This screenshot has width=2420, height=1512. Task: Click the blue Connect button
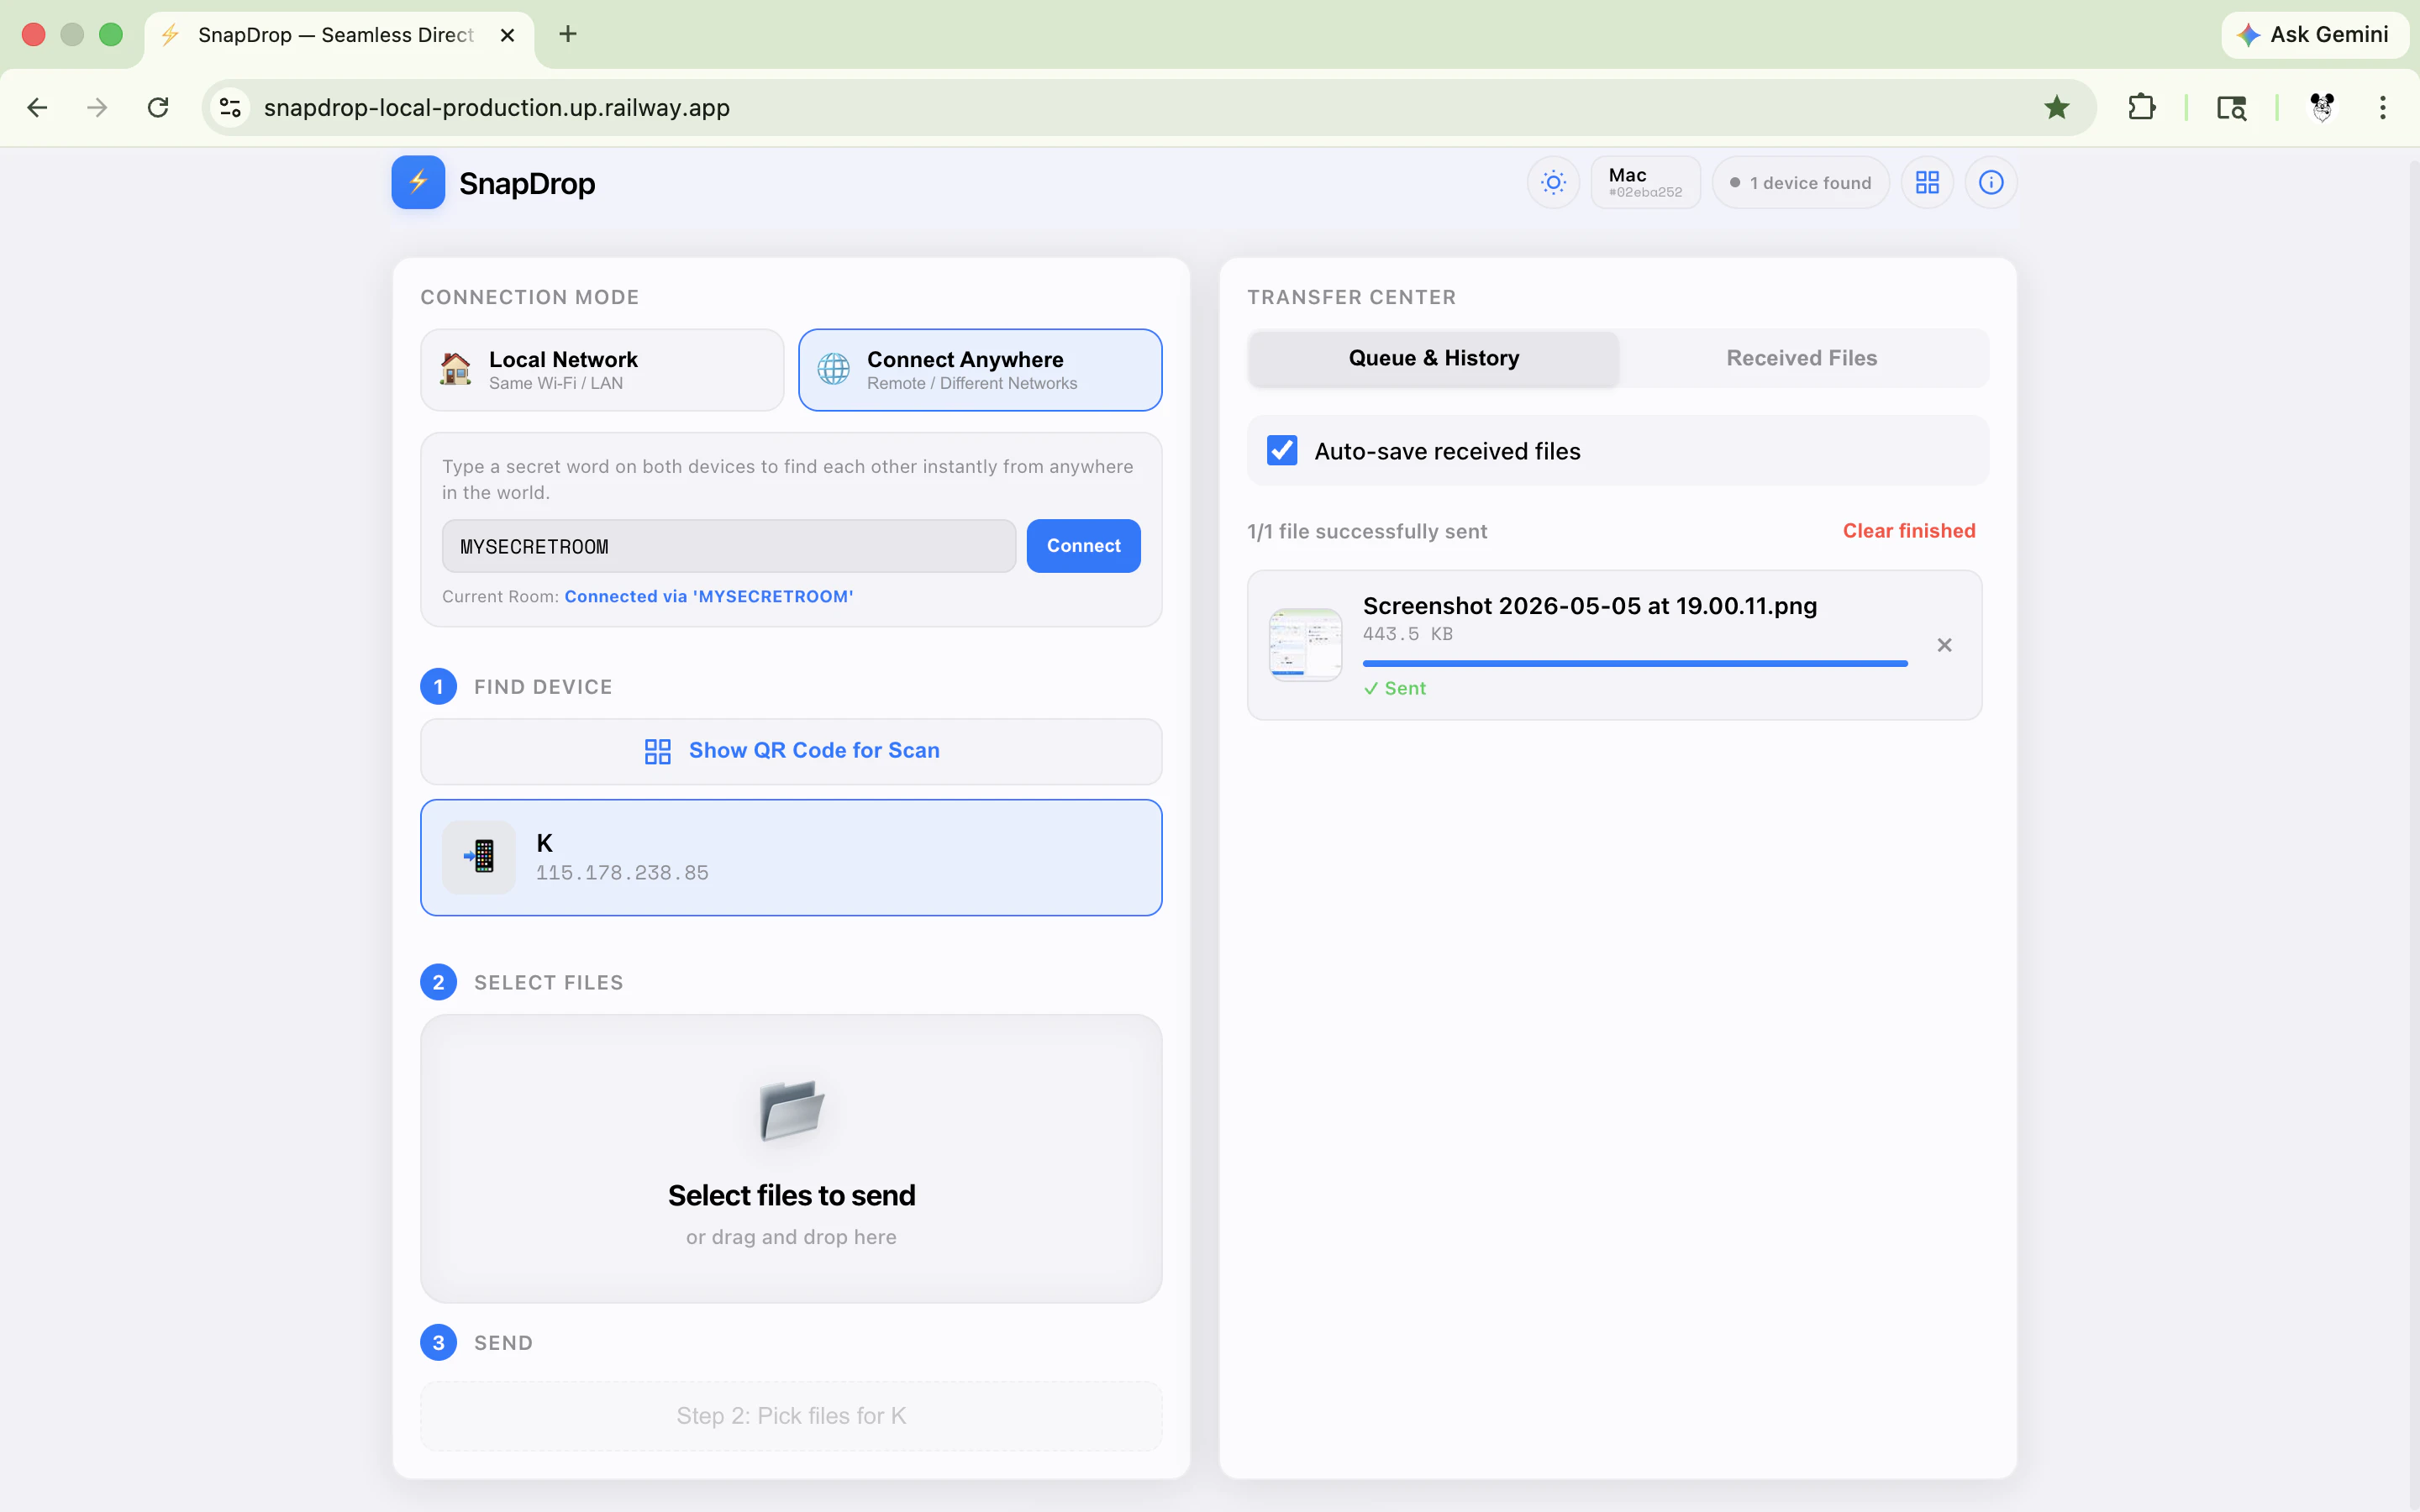(x=1083, y=546)
